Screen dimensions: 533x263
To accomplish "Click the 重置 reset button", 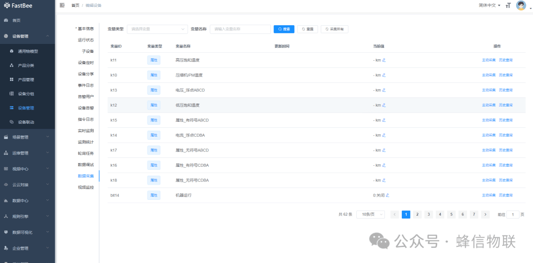I will point(307,29).
